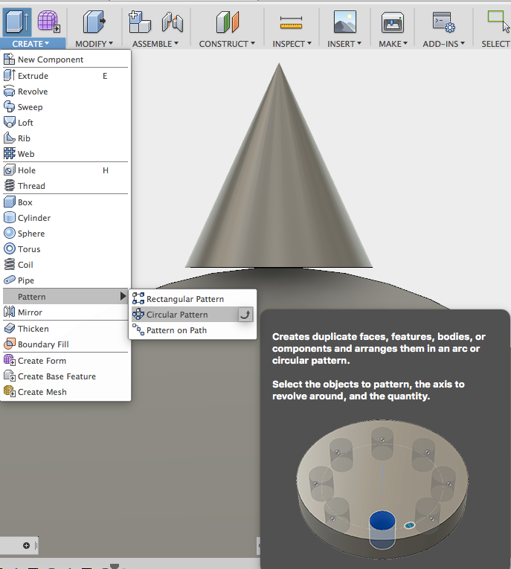Open the MAKE dropdown menu

point(393,44)
